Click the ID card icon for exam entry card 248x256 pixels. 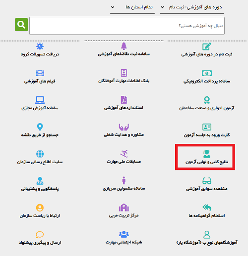(207, 127)
